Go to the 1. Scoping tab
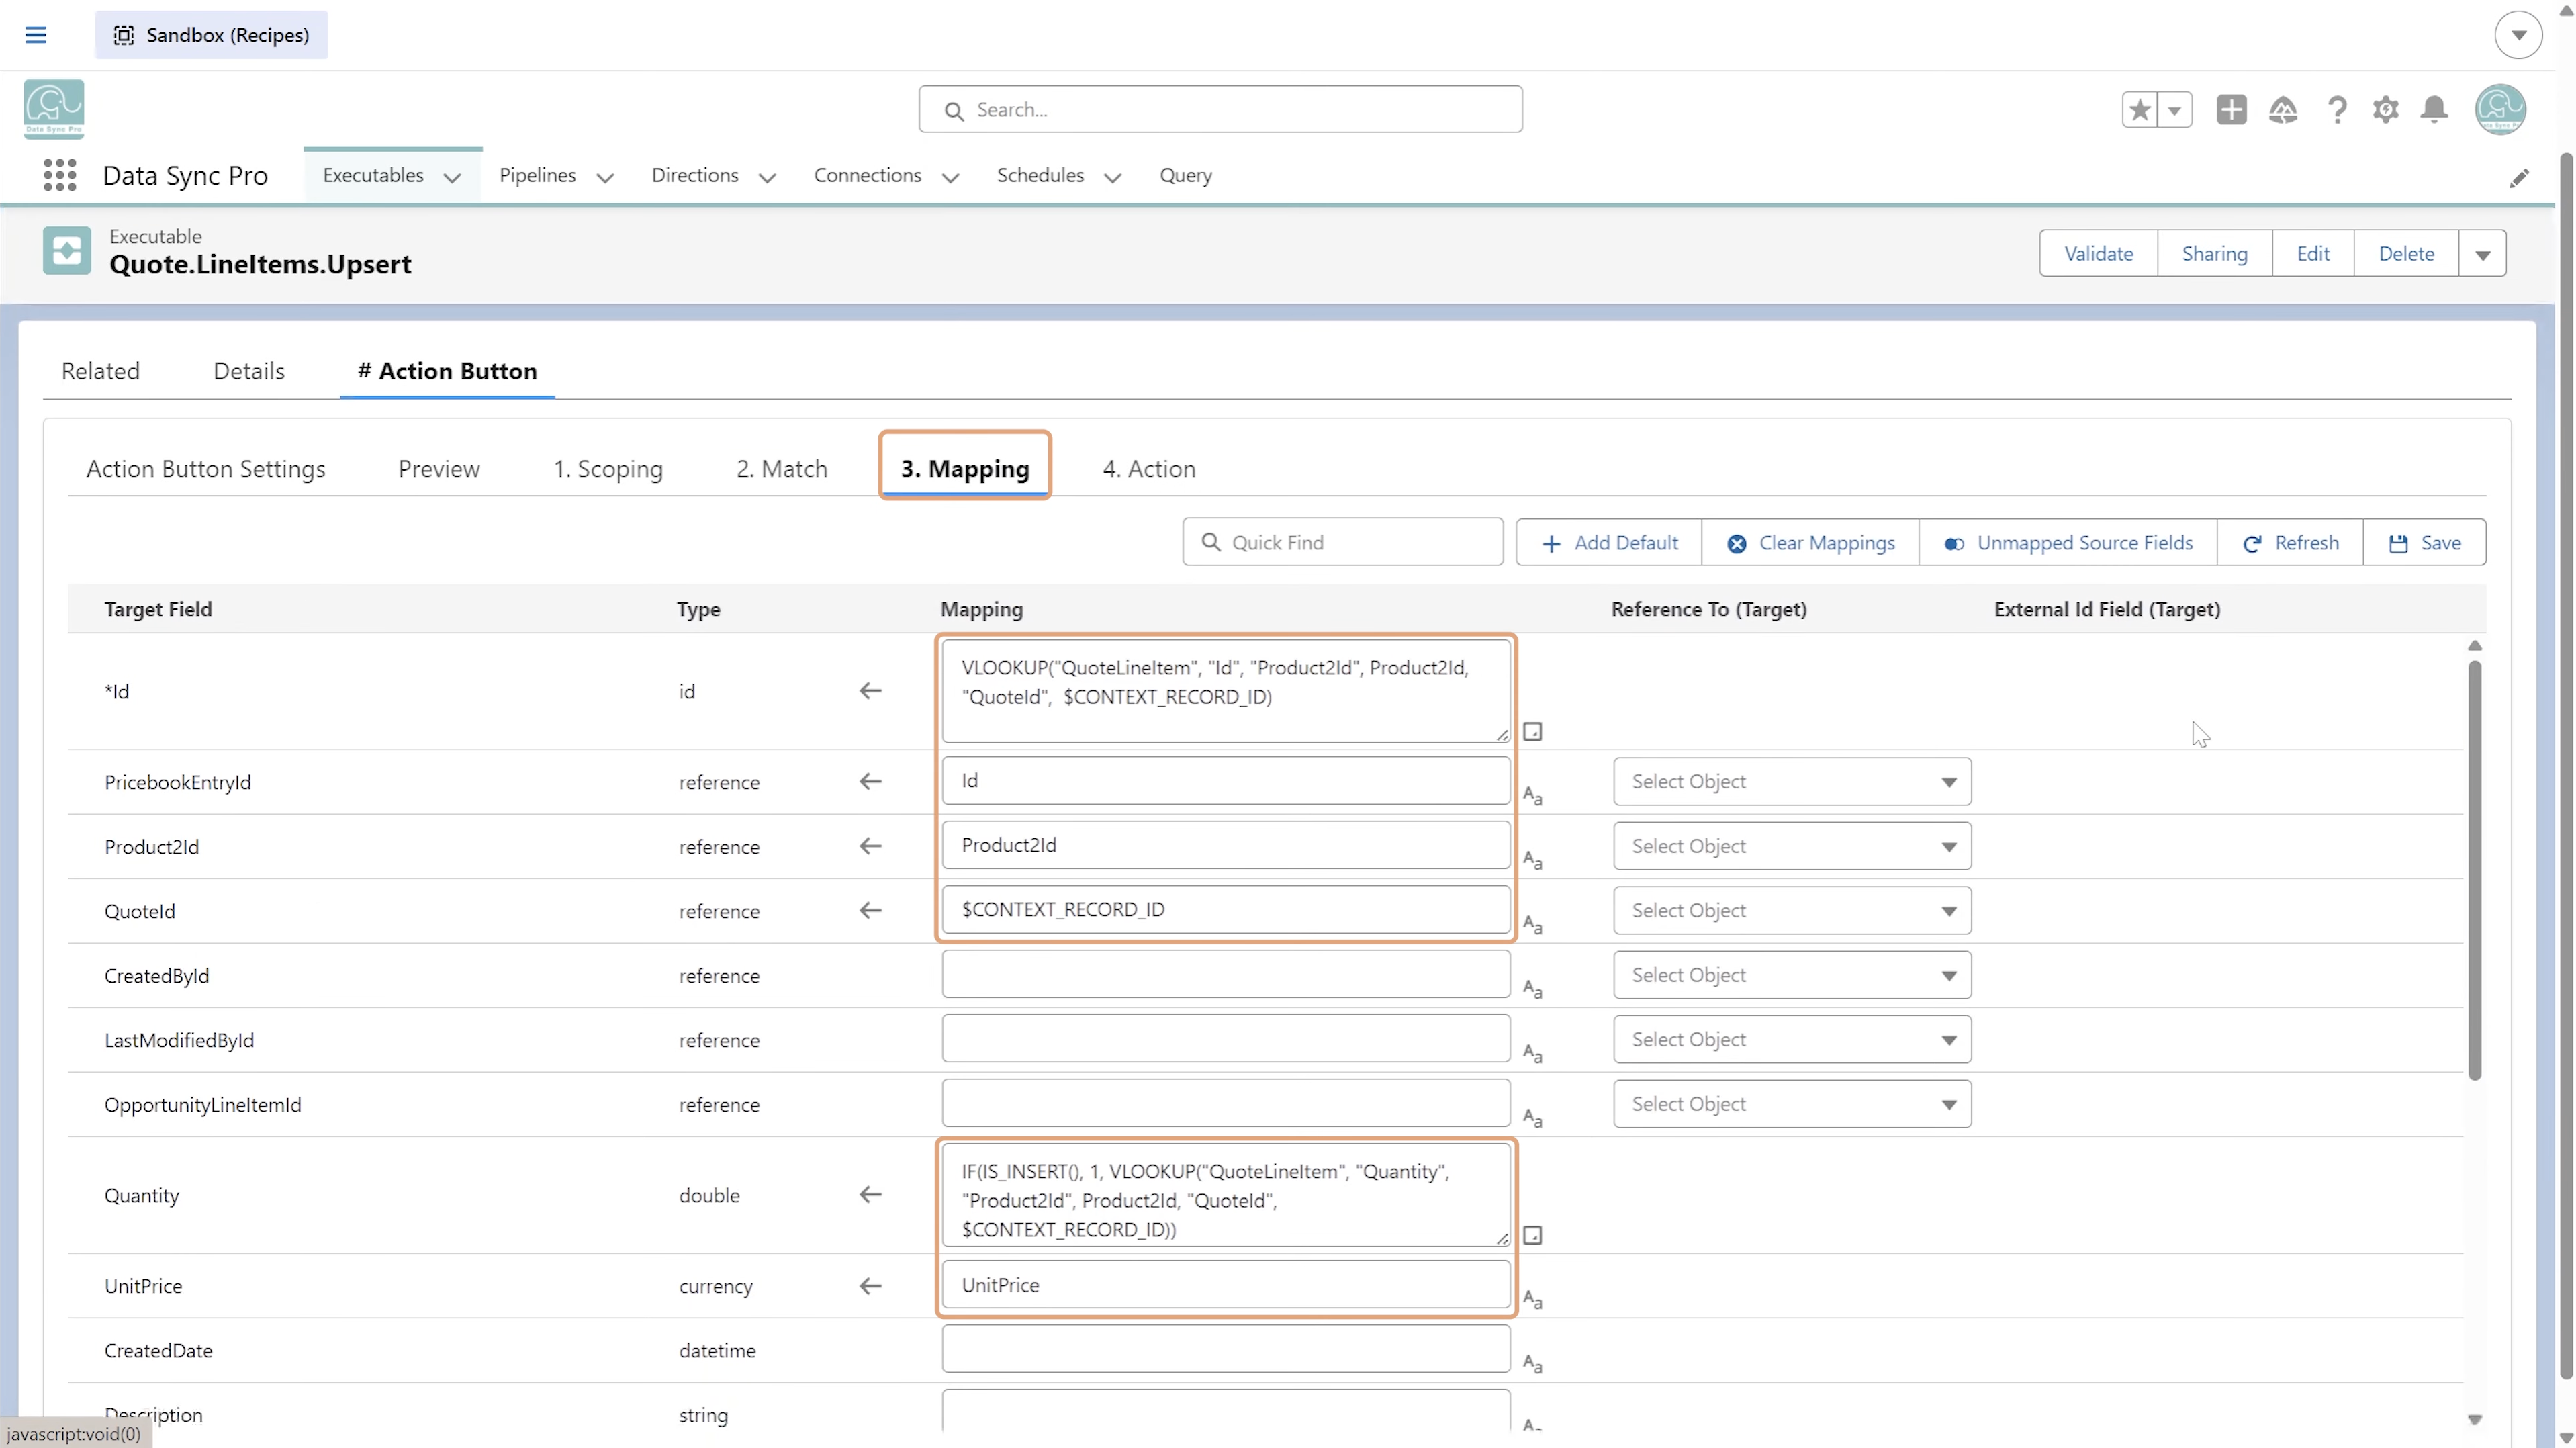This screenshot has height=1448, width=2576. [608, 469]
